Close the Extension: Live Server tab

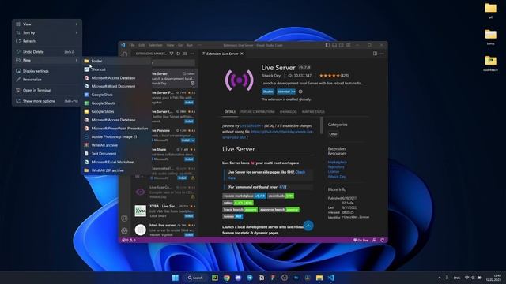tap(242, 54)
